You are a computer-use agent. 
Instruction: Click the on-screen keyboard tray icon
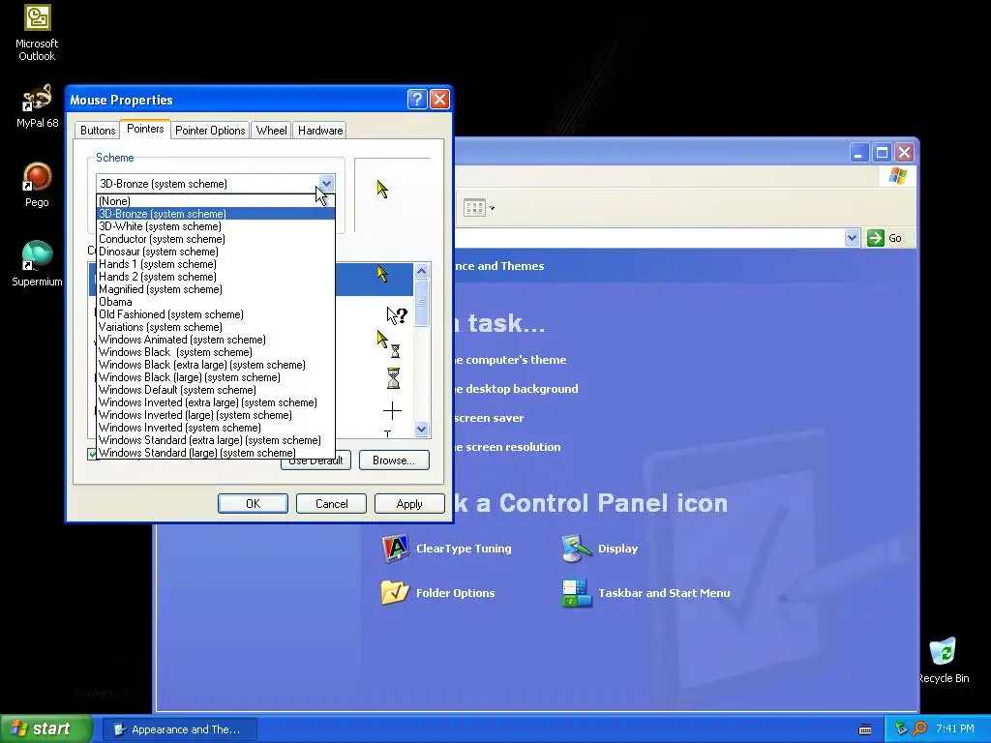pos(865,729)
